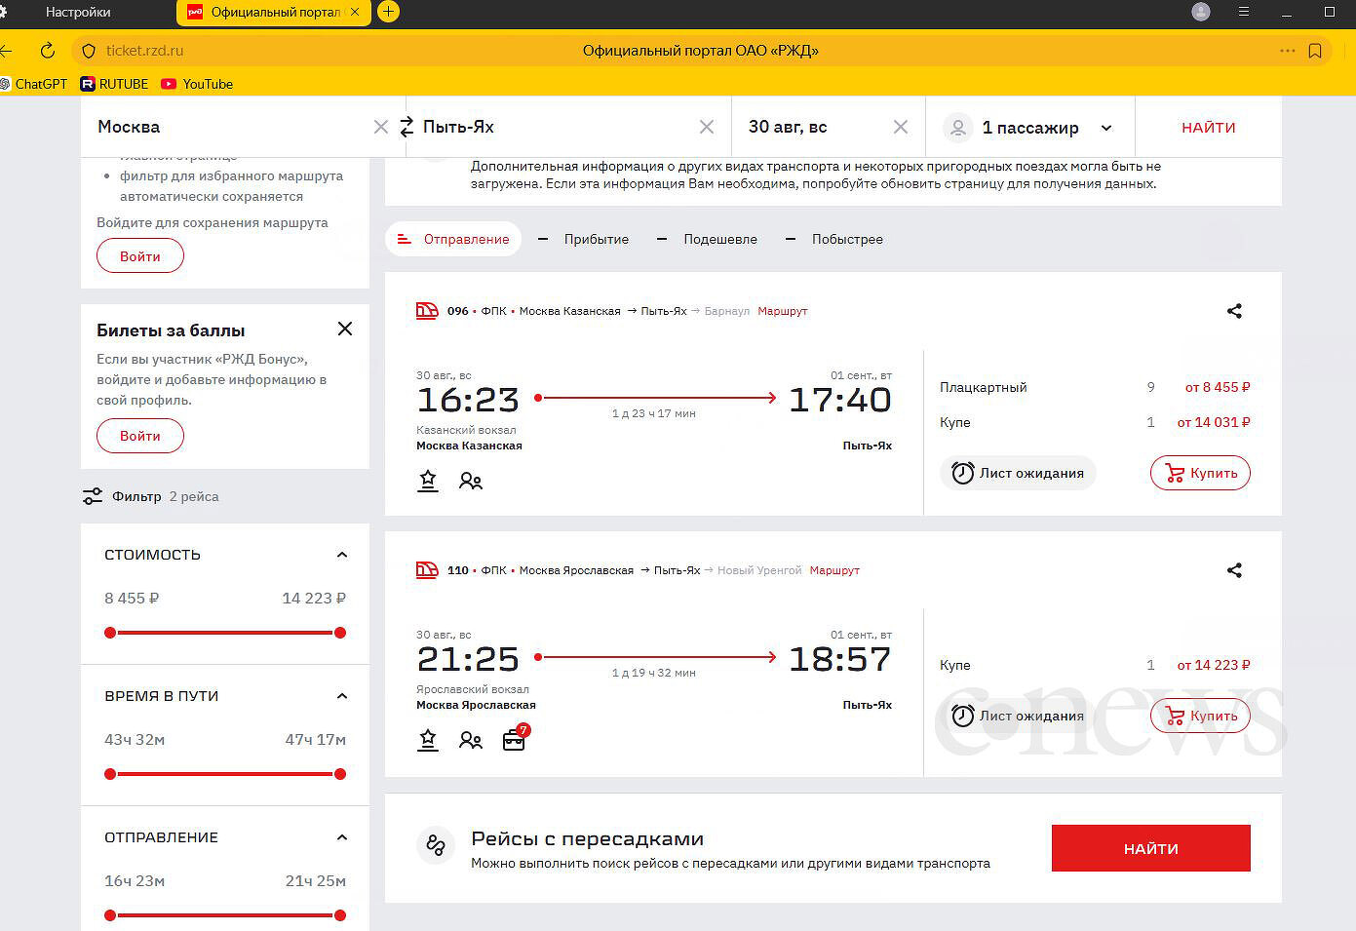Collapse the ОТПРАВЛЕНИЕ filter section

(x=342, y=837)
